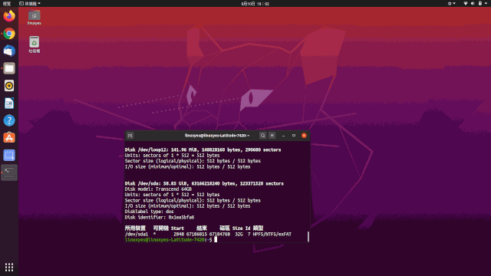The height and width of the screenshot is (276, 491).
Task: Click the 'Disklabel type: dos' line
Action: coord(149,212)
